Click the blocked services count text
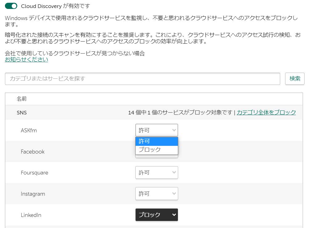Screen dimensions: 311x228 point(180,112)
